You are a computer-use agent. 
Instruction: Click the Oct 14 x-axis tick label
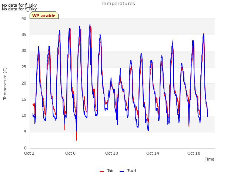[x=153, y=153]
